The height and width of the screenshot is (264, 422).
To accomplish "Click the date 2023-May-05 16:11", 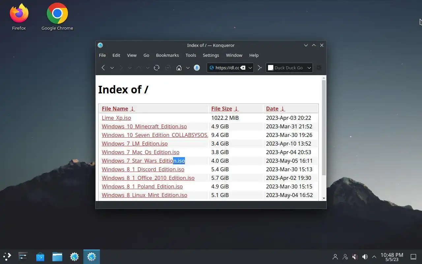I will click(289, 161).
